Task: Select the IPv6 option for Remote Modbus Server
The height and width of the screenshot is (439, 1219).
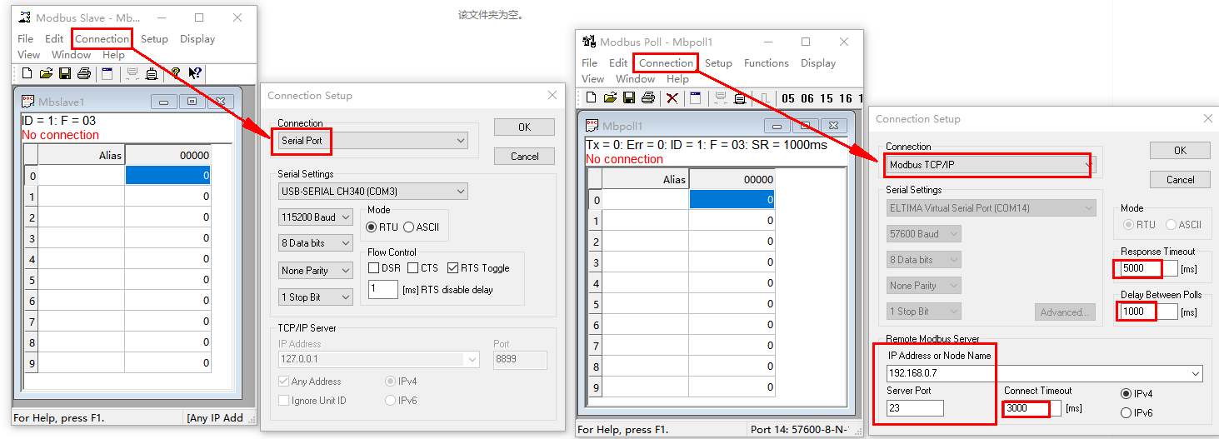Action: click(1127, 412)
